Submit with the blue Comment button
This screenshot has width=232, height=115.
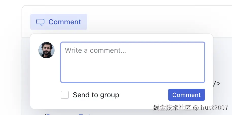coord(186,95)
